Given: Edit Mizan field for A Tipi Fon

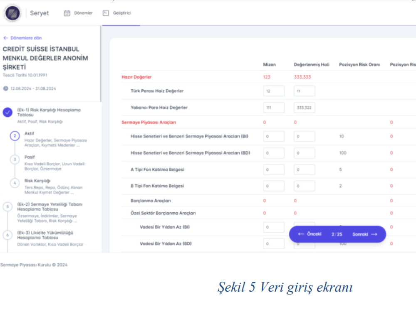Looking at the screenshot, I should (x=274, y=170).
